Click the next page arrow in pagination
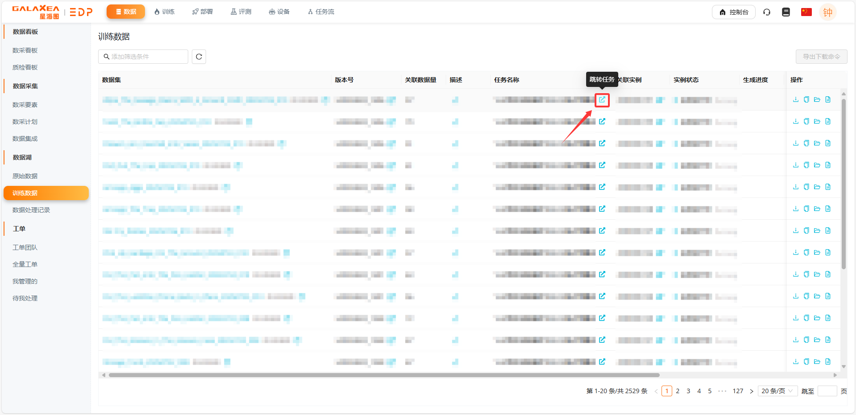856x415 pixels. (752, 391)
